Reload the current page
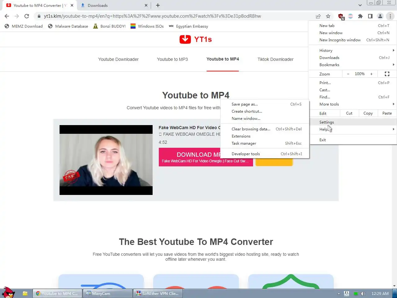397x298 pixels. (27, 16)
